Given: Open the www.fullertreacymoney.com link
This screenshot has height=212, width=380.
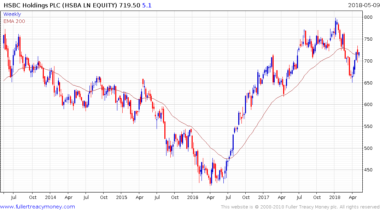Looking at the screenshot, I should (x=37, y=207).
